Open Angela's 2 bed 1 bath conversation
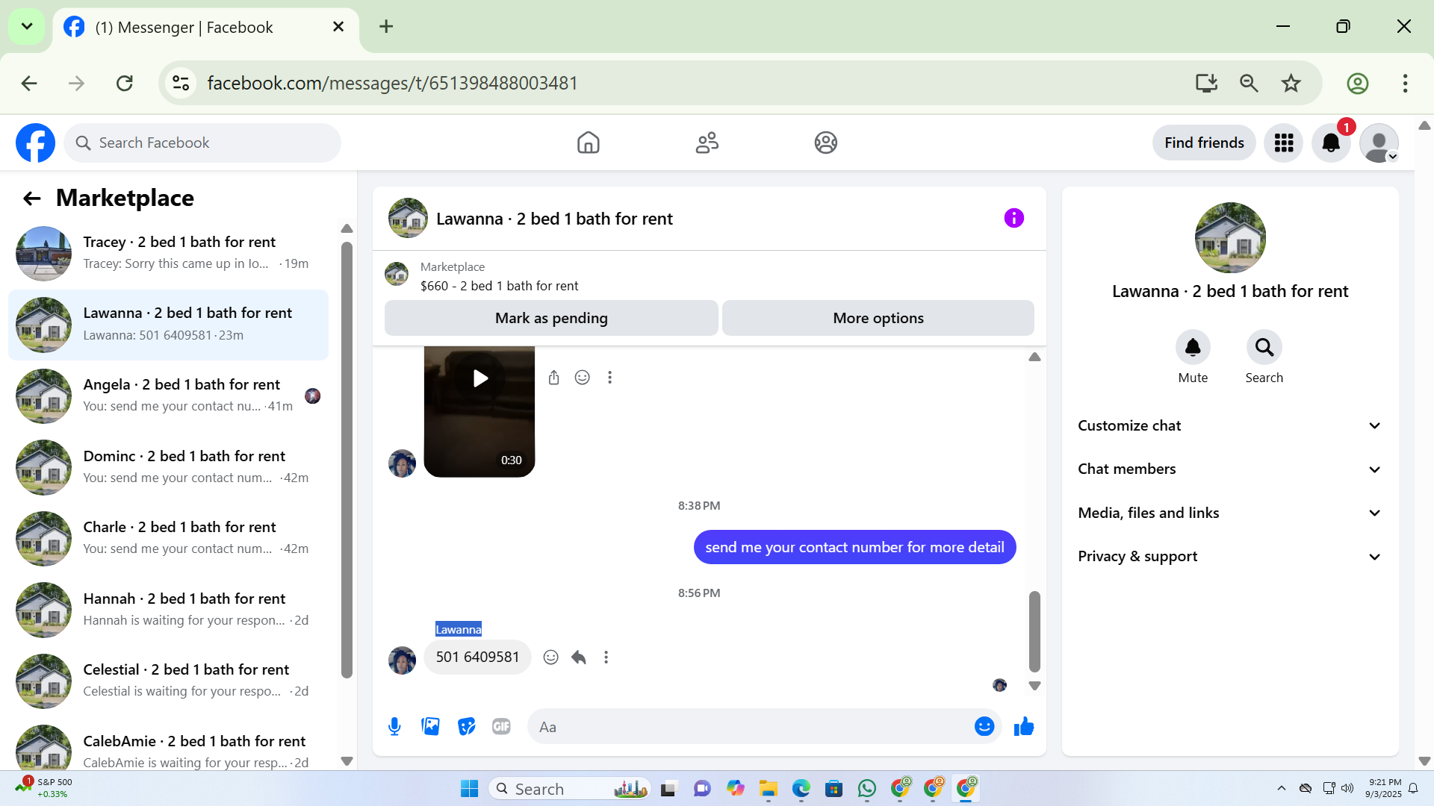The width and height of the screenshot is (1434, 806). click(x=168, y=396)
